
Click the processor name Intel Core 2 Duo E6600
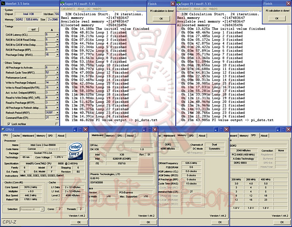coord(43,145)
